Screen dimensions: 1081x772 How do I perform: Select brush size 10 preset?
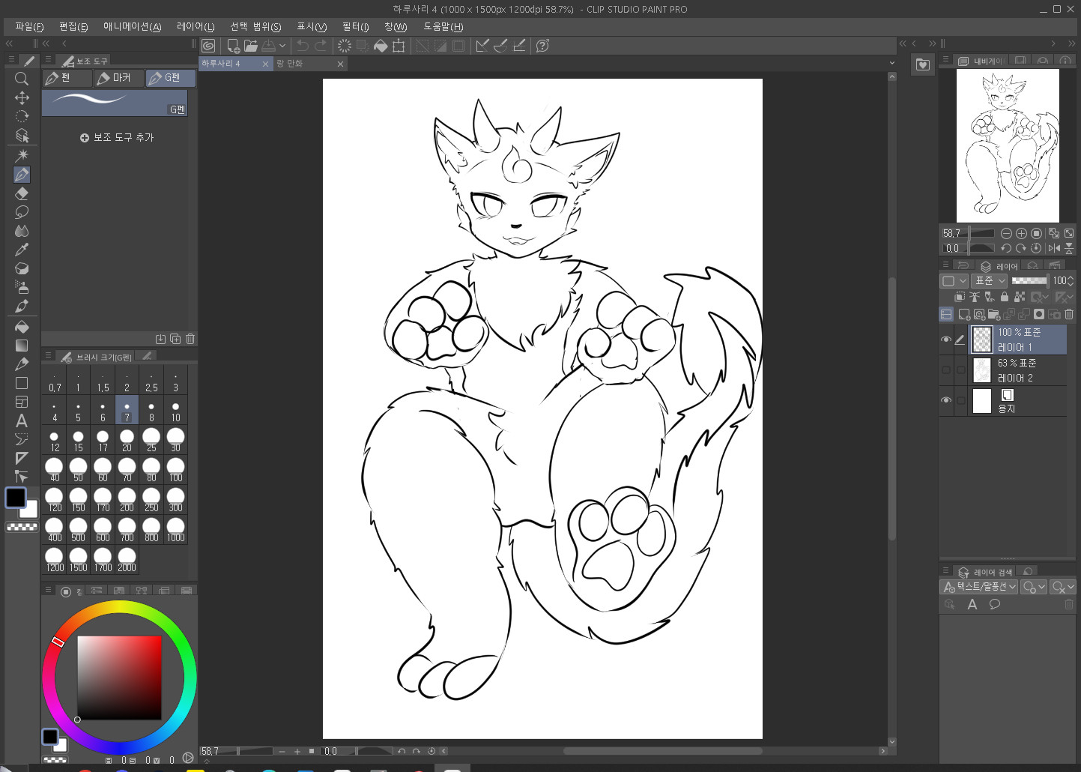click(175, 411)
